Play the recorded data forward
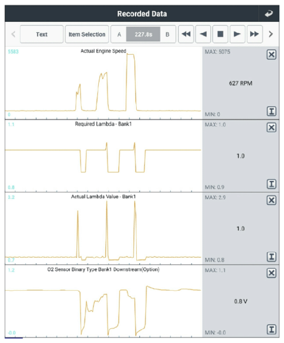 (x=238, y=34)
